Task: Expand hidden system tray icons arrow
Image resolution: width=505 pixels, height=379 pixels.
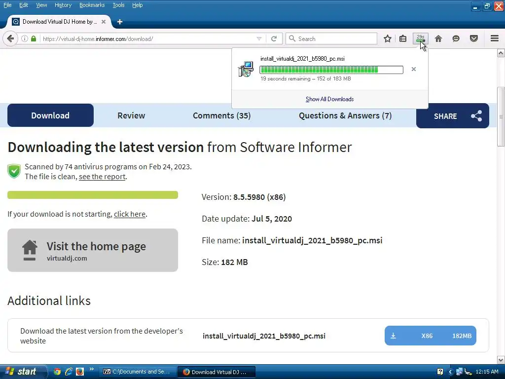Action: pos(450,372)
